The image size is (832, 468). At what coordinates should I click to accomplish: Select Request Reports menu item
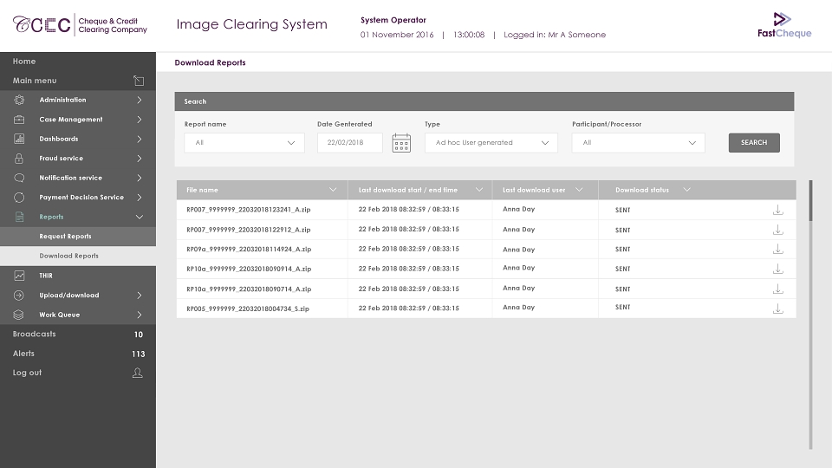coord(78,236)
